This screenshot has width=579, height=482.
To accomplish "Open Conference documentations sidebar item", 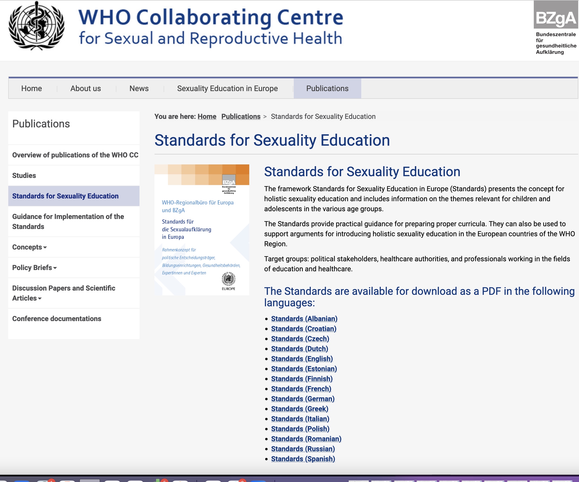I will point(56,319).
